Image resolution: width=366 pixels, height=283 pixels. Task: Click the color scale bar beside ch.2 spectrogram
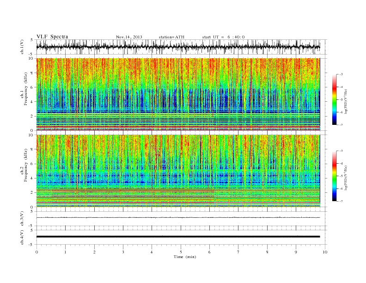pyautogui.click(x=334, y=176)
